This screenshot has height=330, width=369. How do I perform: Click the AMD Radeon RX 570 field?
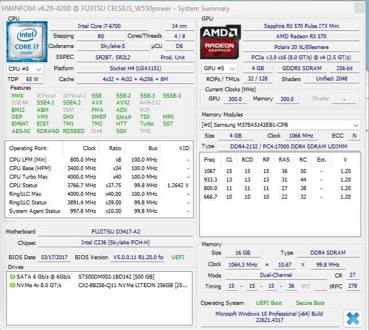pyautogui.click(x=302, y=37)
